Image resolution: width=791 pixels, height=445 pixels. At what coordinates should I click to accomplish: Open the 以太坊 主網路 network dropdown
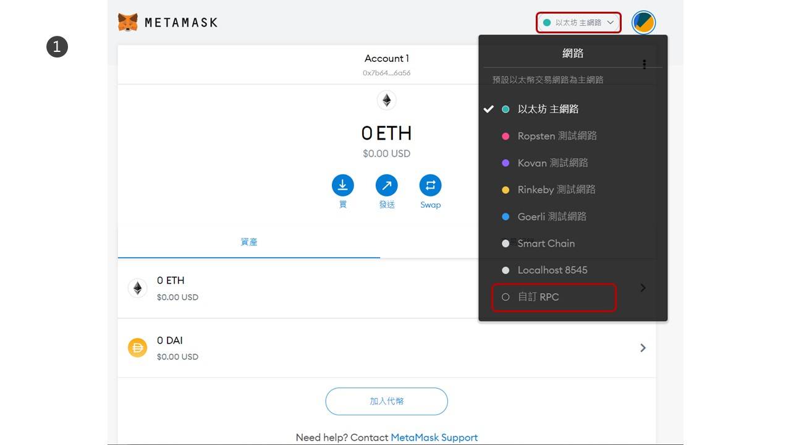tap(578, 23)
